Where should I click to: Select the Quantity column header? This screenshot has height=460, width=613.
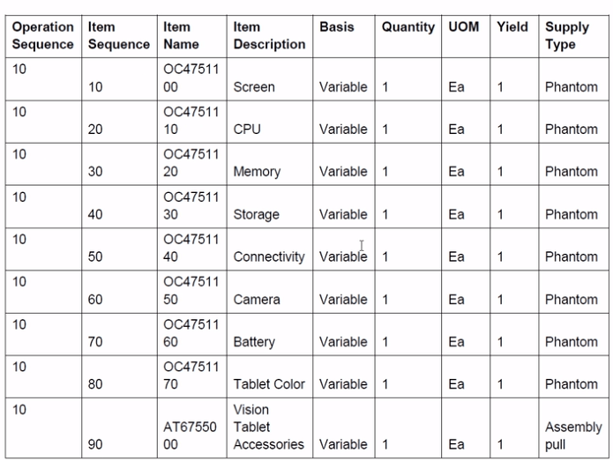point(408,27)
